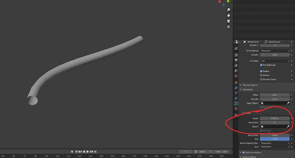Toggle the Path Animation checkbox
The height and width of the screenshot is (158, 295).
(243, 152)
